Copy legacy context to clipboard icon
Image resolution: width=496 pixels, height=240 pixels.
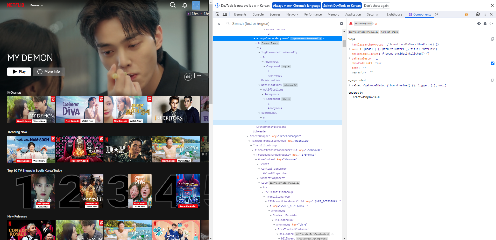(x=492, y=80)
